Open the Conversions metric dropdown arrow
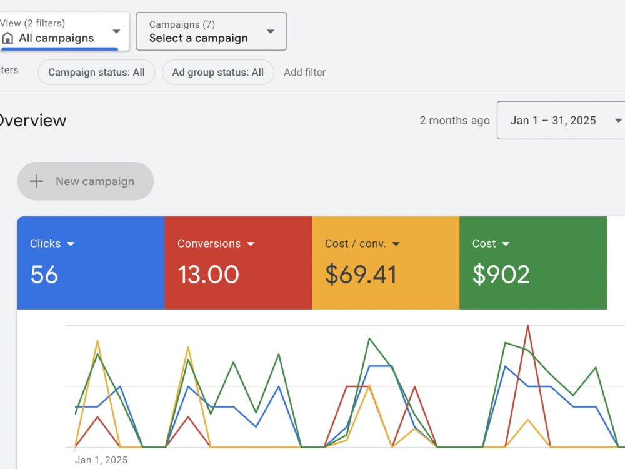The image size is (625, 469). point(251,244)
